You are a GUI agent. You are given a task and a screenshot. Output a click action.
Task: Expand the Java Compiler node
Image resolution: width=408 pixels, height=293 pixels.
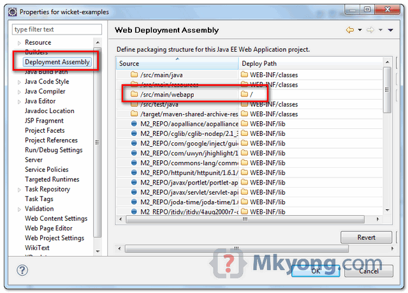click(x=19, y=92)
